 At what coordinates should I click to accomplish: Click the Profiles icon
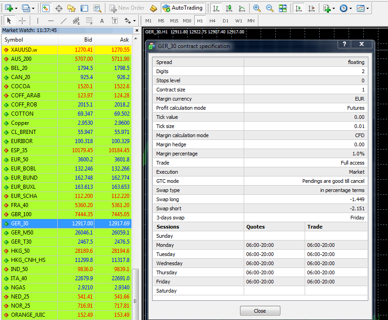[x=26, y=8]
